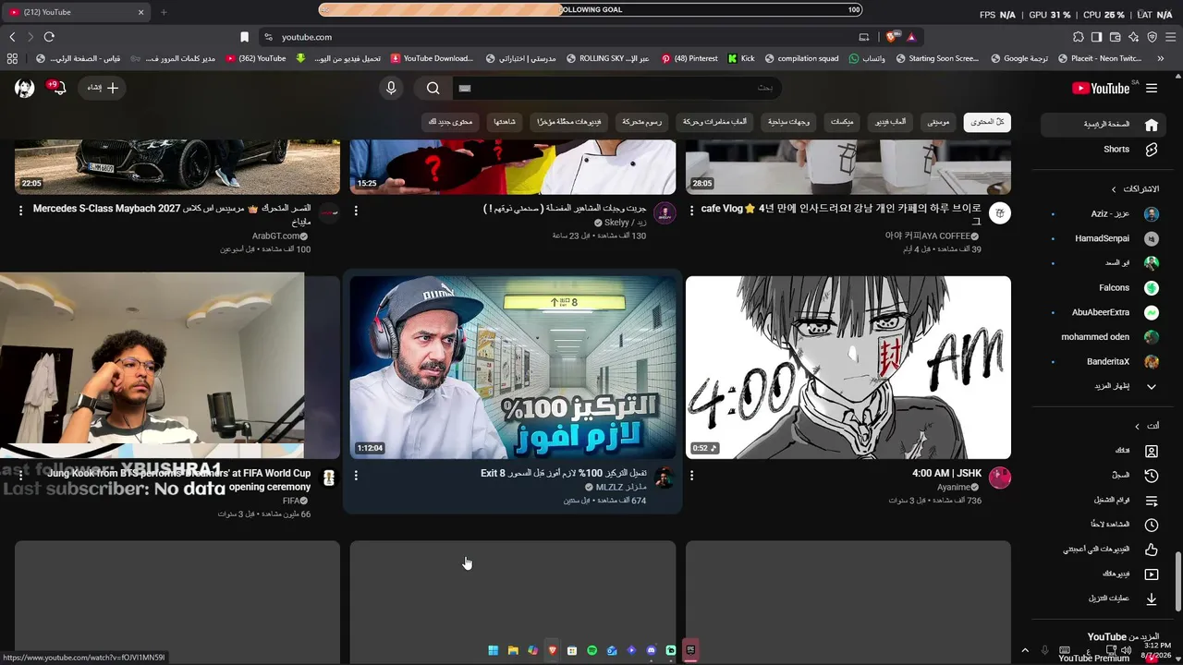Toggle the YouTube guide hamburger menu
Image resolution: width=1183 pixels, height=665 pixels.
coord(1152,88)
